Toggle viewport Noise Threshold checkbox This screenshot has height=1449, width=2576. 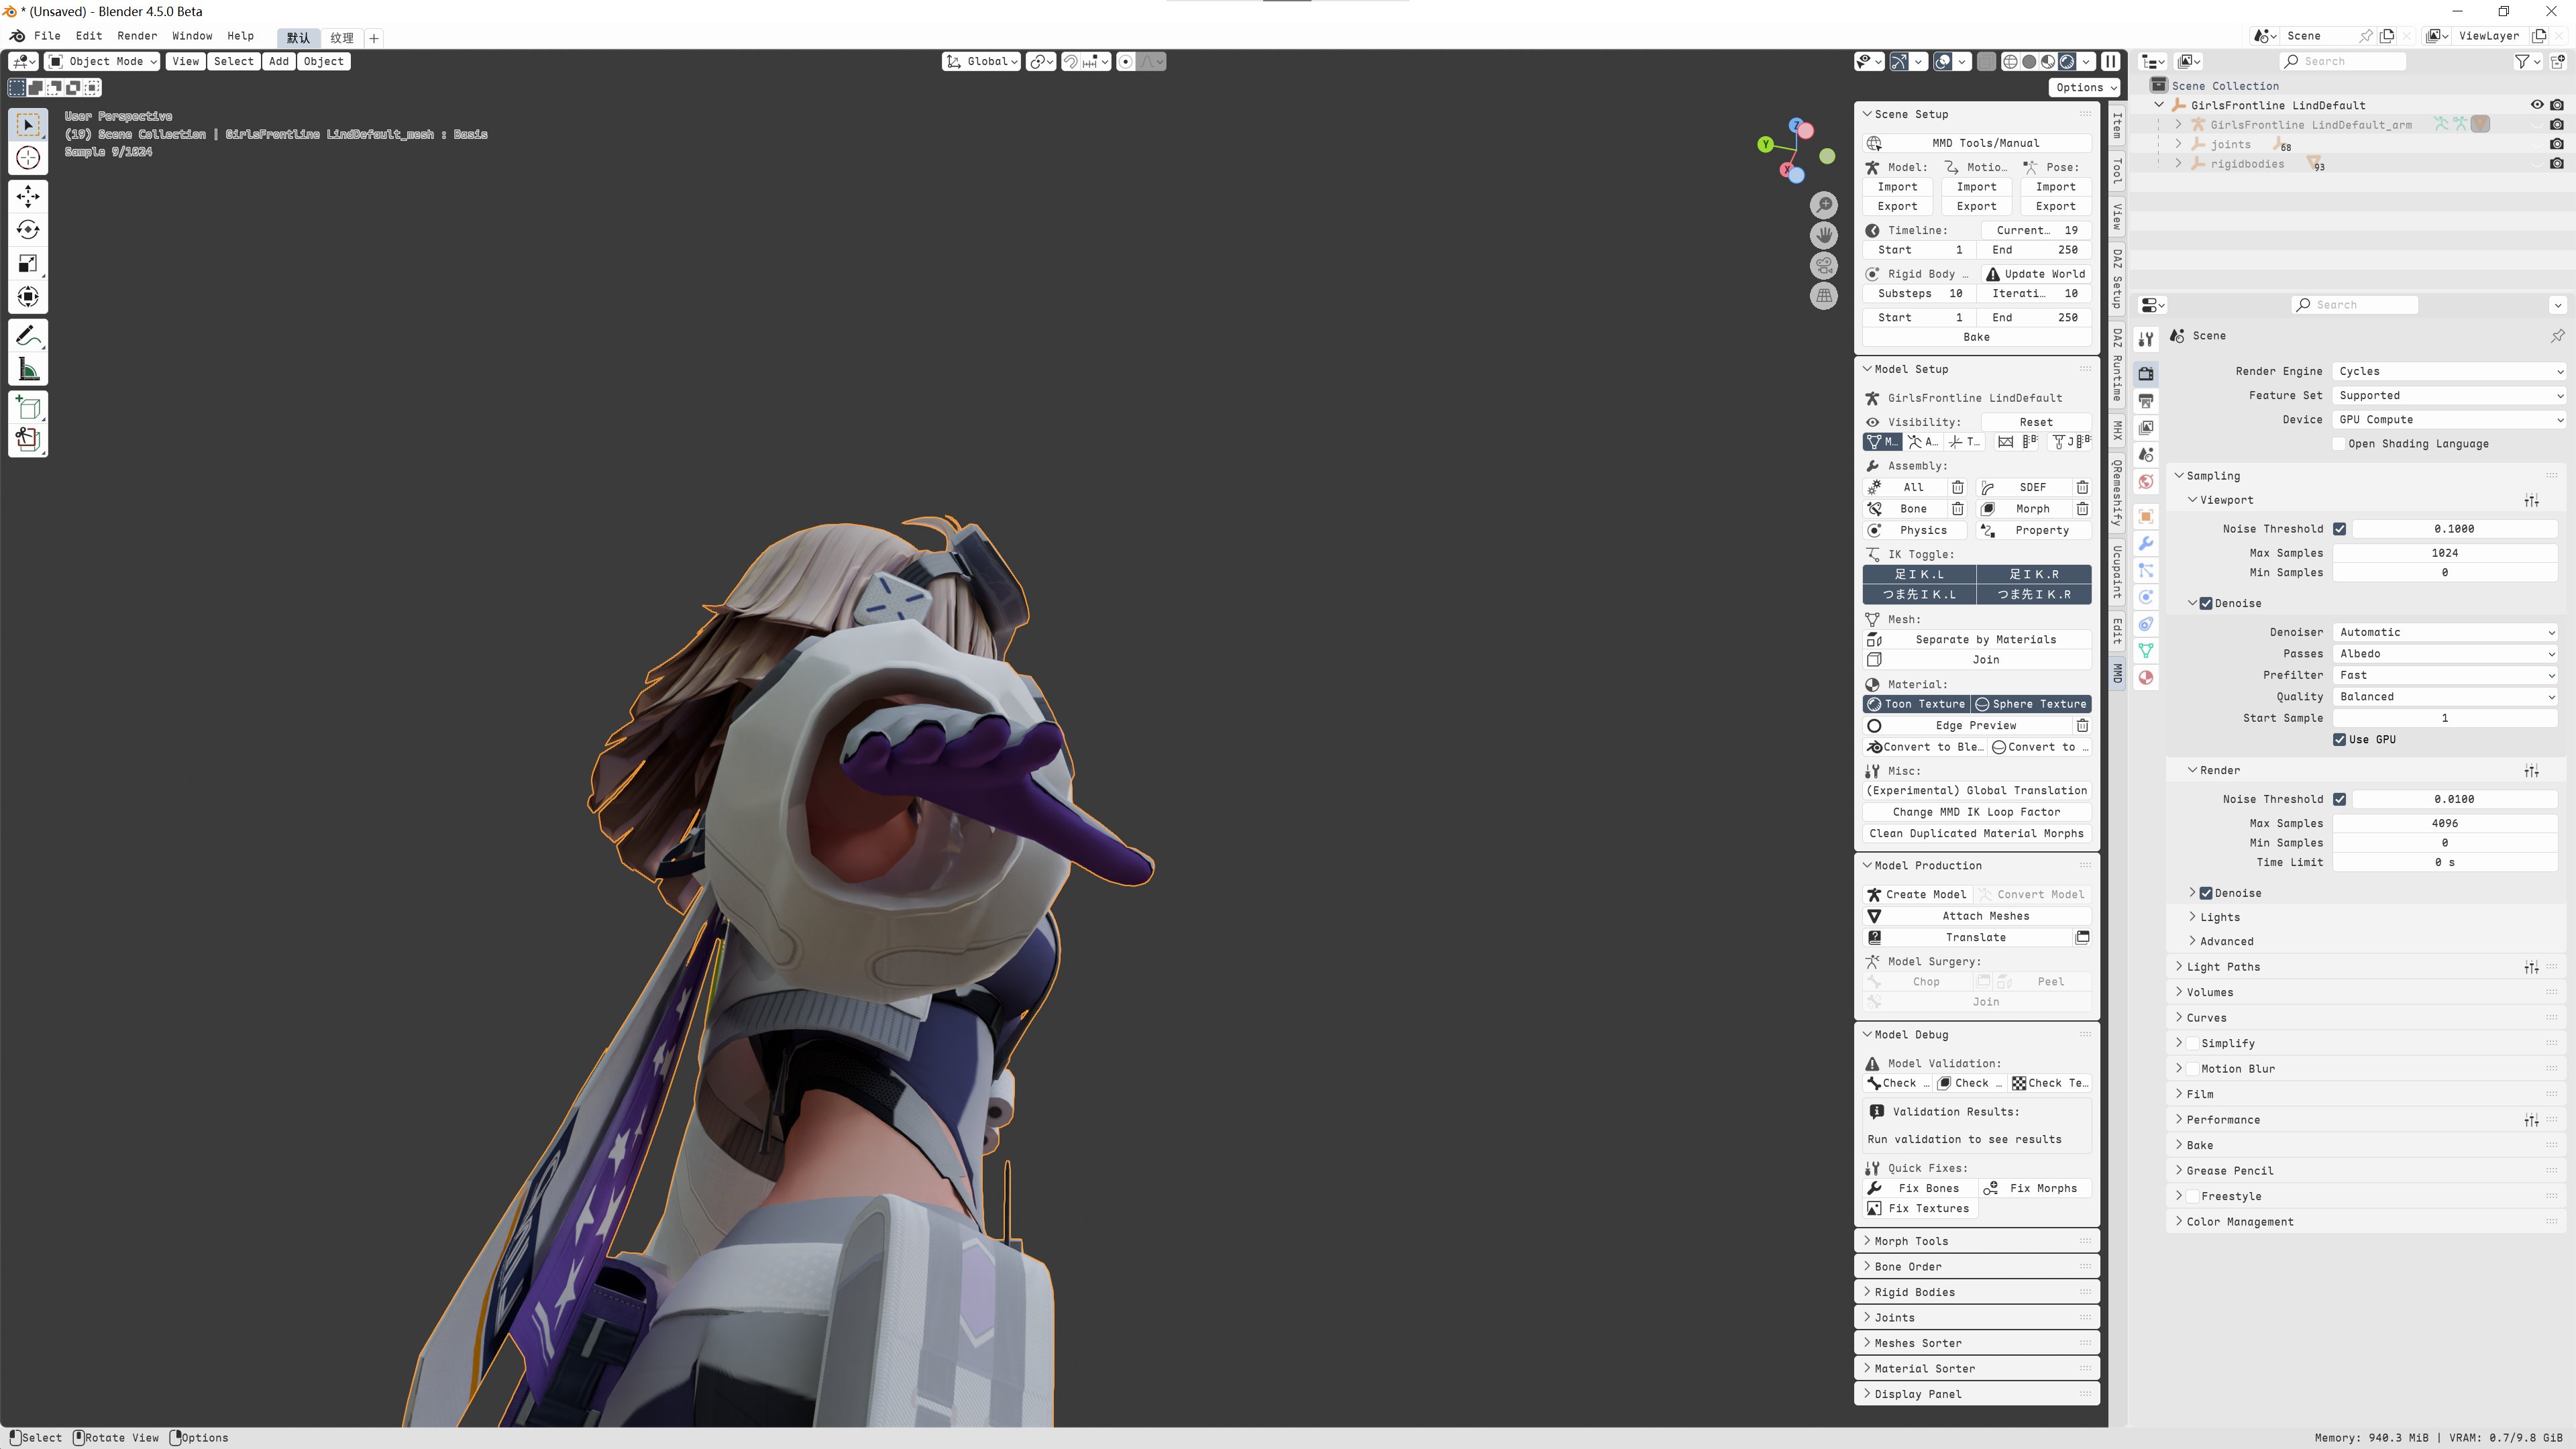[2340, 529]
